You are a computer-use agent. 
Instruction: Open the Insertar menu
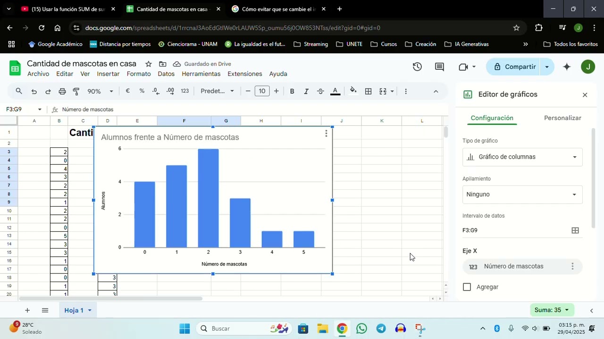[108, 74]
